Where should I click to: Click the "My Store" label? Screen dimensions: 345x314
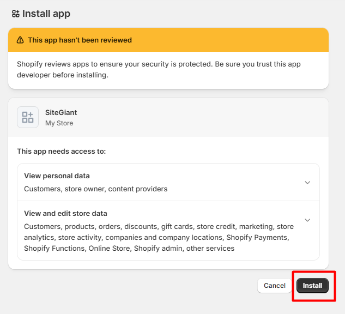[59, 123]
